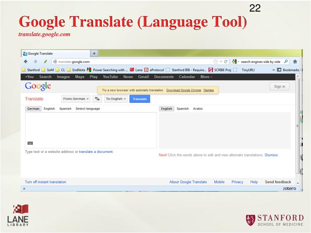
Task: Open the search engine selector dropdown
Action: pos(235,62)
